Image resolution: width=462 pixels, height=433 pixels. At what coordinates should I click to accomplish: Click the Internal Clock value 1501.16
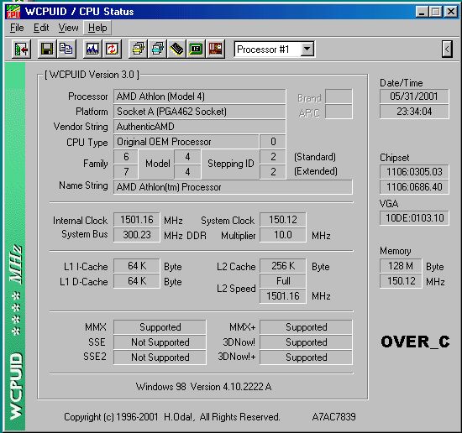(x=137, y=220)
